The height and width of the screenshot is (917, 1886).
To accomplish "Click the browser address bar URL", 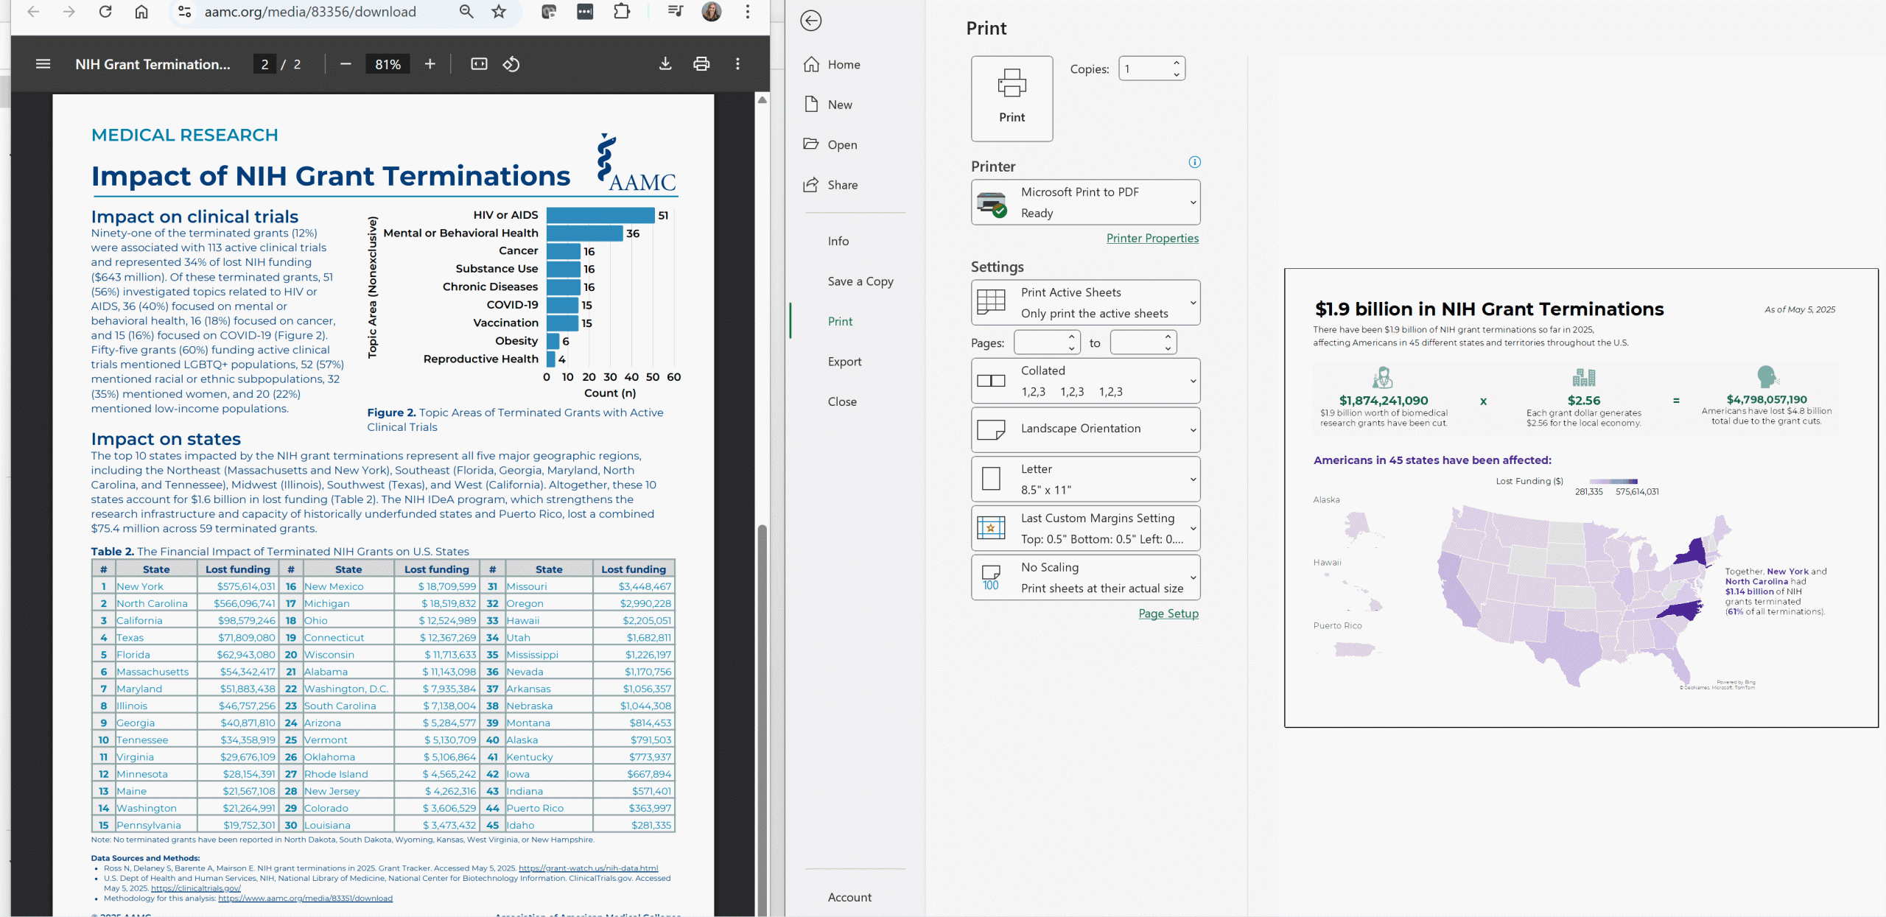I will pyautogui.click(x=310, y=12).
